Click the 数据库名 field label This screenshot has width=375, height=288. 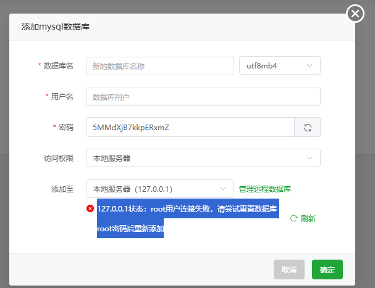click(58, 65)
